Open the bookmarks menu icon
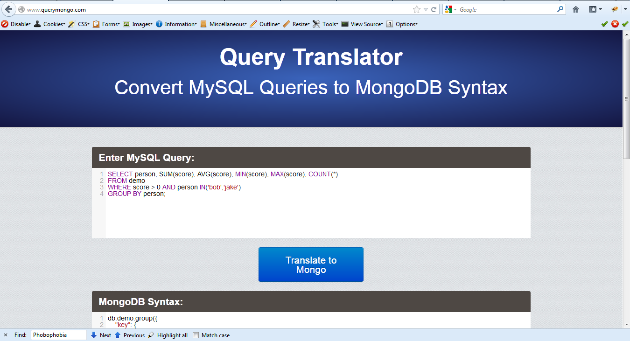 tap(595, 9)
